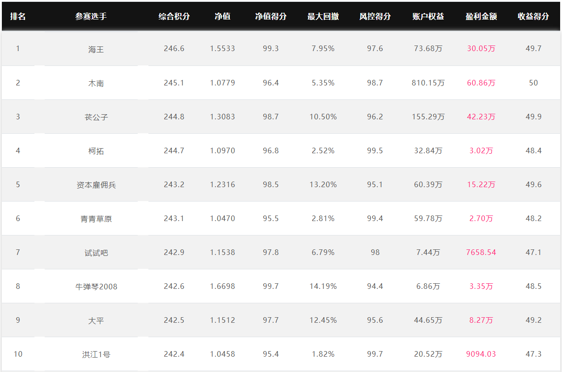
Task: Click the 收益得分 column header
Action: (533, 16)
